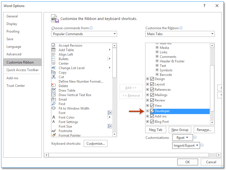Open the Main Tabs dropdown
This screenshot has height=170, width=226.
(x=212, y=34)
